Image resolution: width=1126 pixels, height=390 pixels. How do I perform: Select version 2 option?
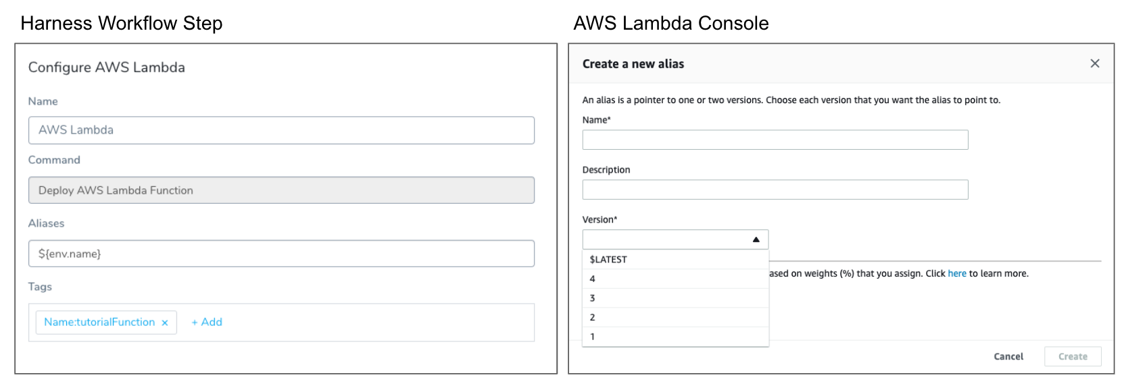click(675, 317)
